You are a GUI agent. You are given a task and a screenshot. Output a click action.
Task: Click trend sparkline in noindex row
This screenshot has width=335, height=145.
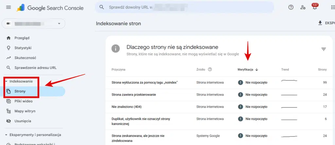click(289, 80)
